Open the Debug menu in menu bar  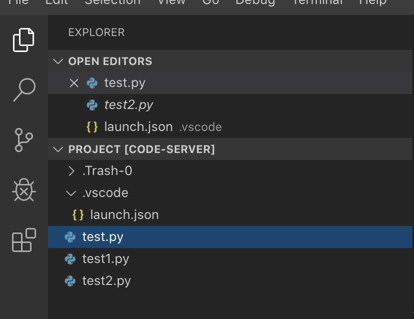[255, 2]
